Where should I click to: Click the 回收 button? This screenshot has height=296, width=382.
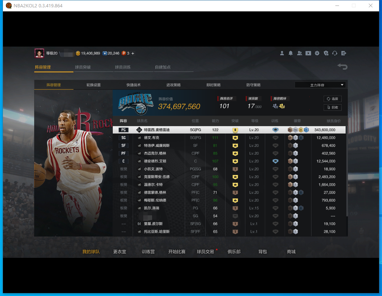coord(332,107)
